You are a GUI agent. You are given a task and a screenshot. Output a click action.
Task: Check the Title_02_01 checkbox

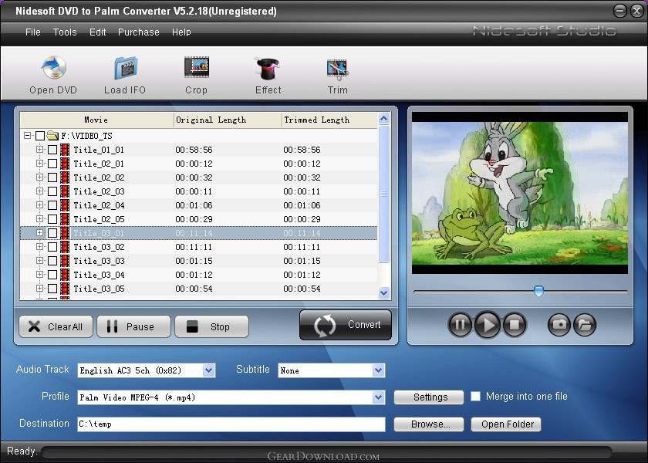pyautogui.click(x=52, y=164)
